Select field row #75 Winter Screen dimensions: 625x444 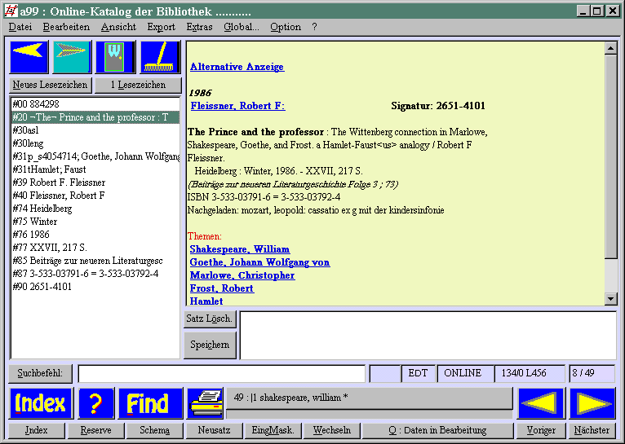point(95,222)
